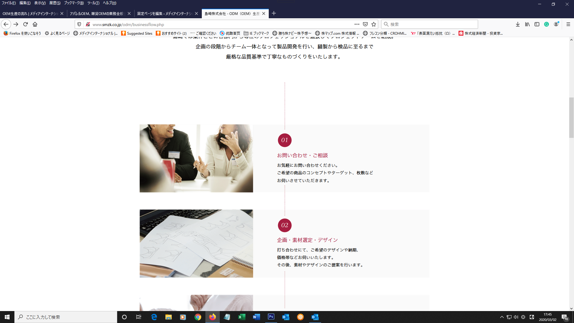The image size is (574, 323).
Task: Switch to 固定ページを編集 tab
Action: tap(164, 13)
